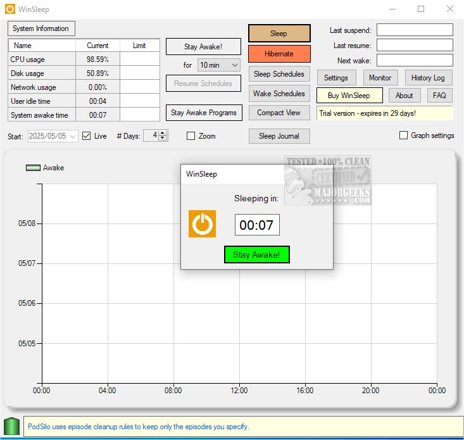Open the Sleep Journal
464x440 pixels.
(x=279, y=136)
